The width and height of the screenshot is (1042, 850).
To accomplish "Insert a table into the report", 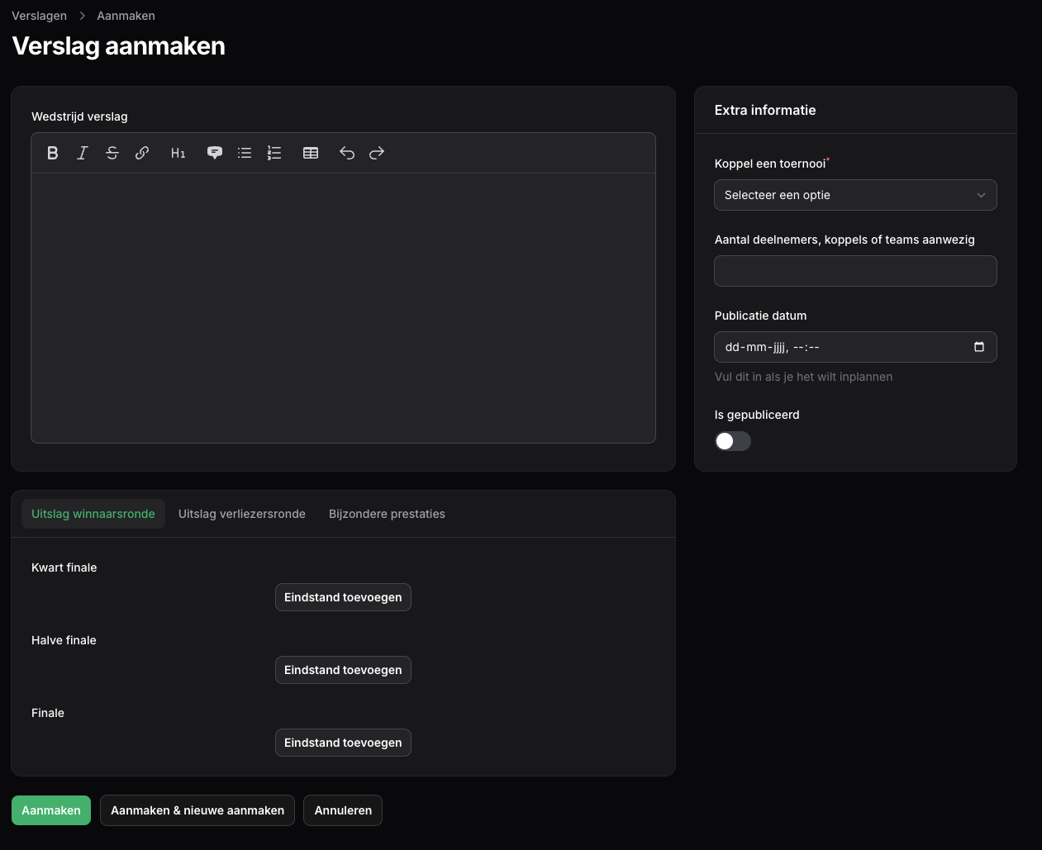I will click(x=311, y=153).
